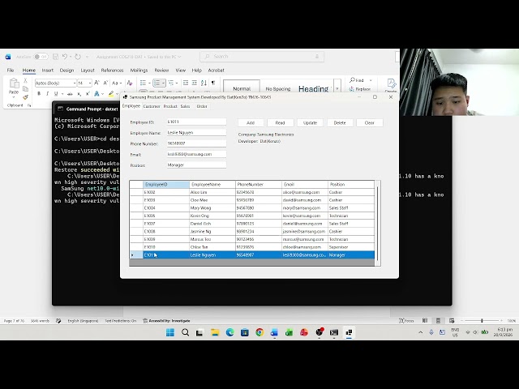Switch to the Sales tab in Samsung app
The width and height of the screenshot is (519, 389).
point(185,106)
